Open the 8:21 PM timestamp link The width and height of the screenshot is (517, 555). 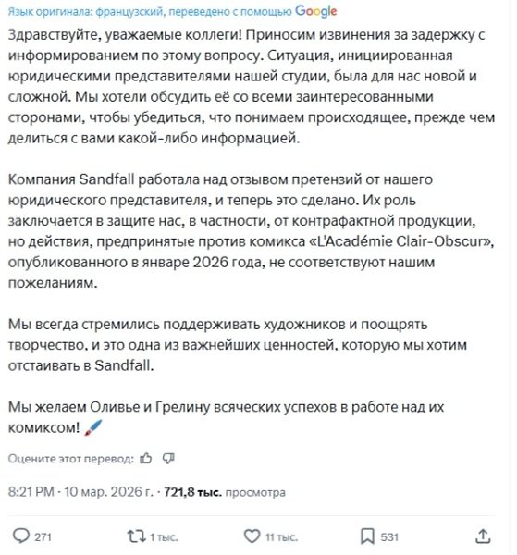[31, 492]
